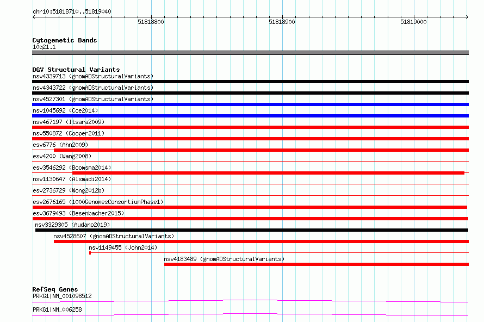Select thin red line under nsv1130647

coord(250,184)
